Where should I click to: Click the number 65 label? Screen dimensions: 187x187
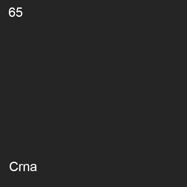click(x=16, y=12)
